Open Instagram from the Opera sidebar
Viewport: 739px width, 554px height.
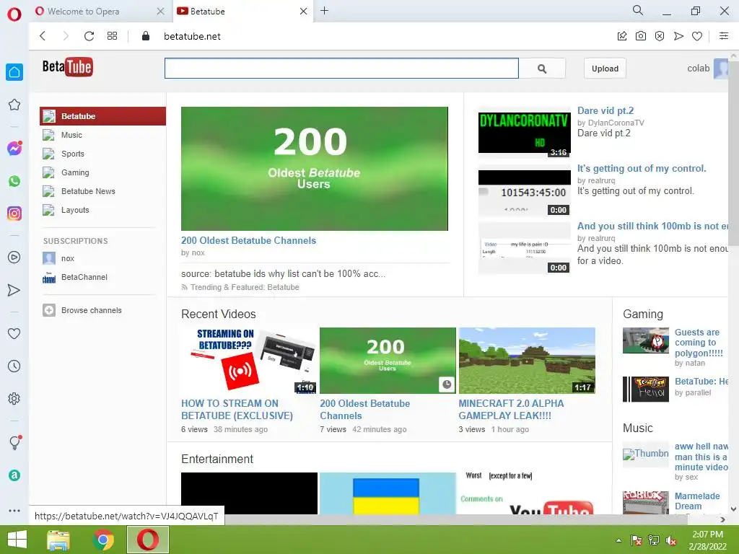[14, 214]
